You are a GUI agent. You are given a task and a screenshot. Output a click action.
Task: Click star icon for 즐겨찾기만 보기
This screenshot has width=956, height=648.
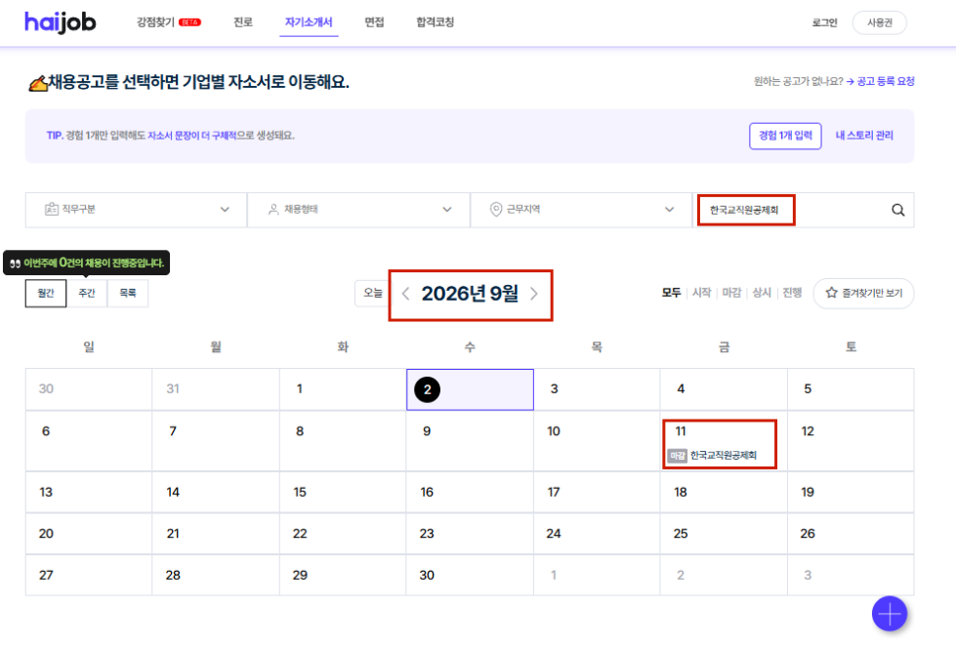(x=831, y=293)
